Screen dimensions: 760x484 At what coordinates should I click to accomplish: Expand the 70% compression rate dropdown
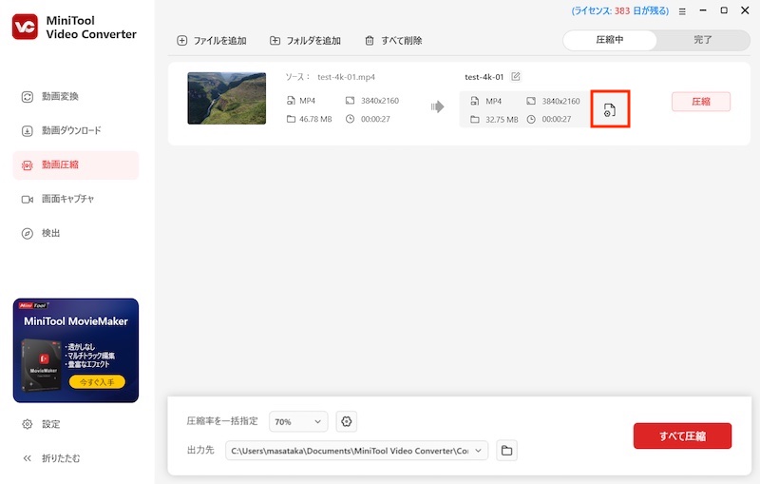coord(297,421)
